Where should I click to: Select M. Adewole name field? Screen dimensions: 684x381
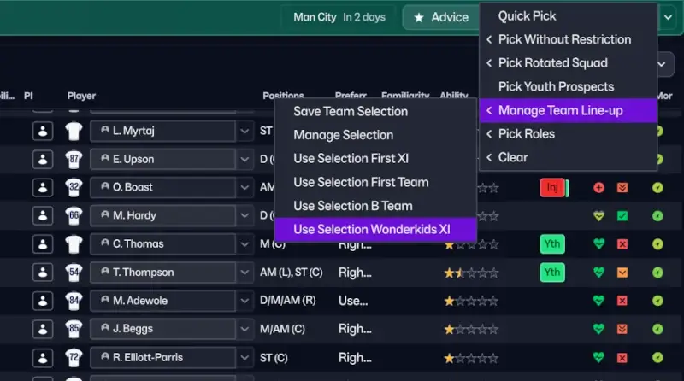point(162,301)
